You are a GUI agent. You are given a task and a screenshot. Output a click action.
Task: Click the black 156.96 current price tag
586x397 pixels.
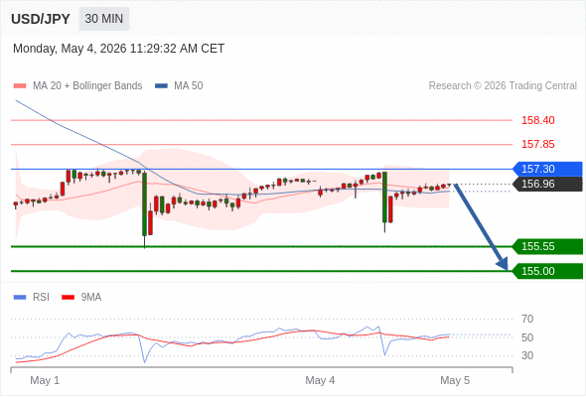tap(547, 184)
